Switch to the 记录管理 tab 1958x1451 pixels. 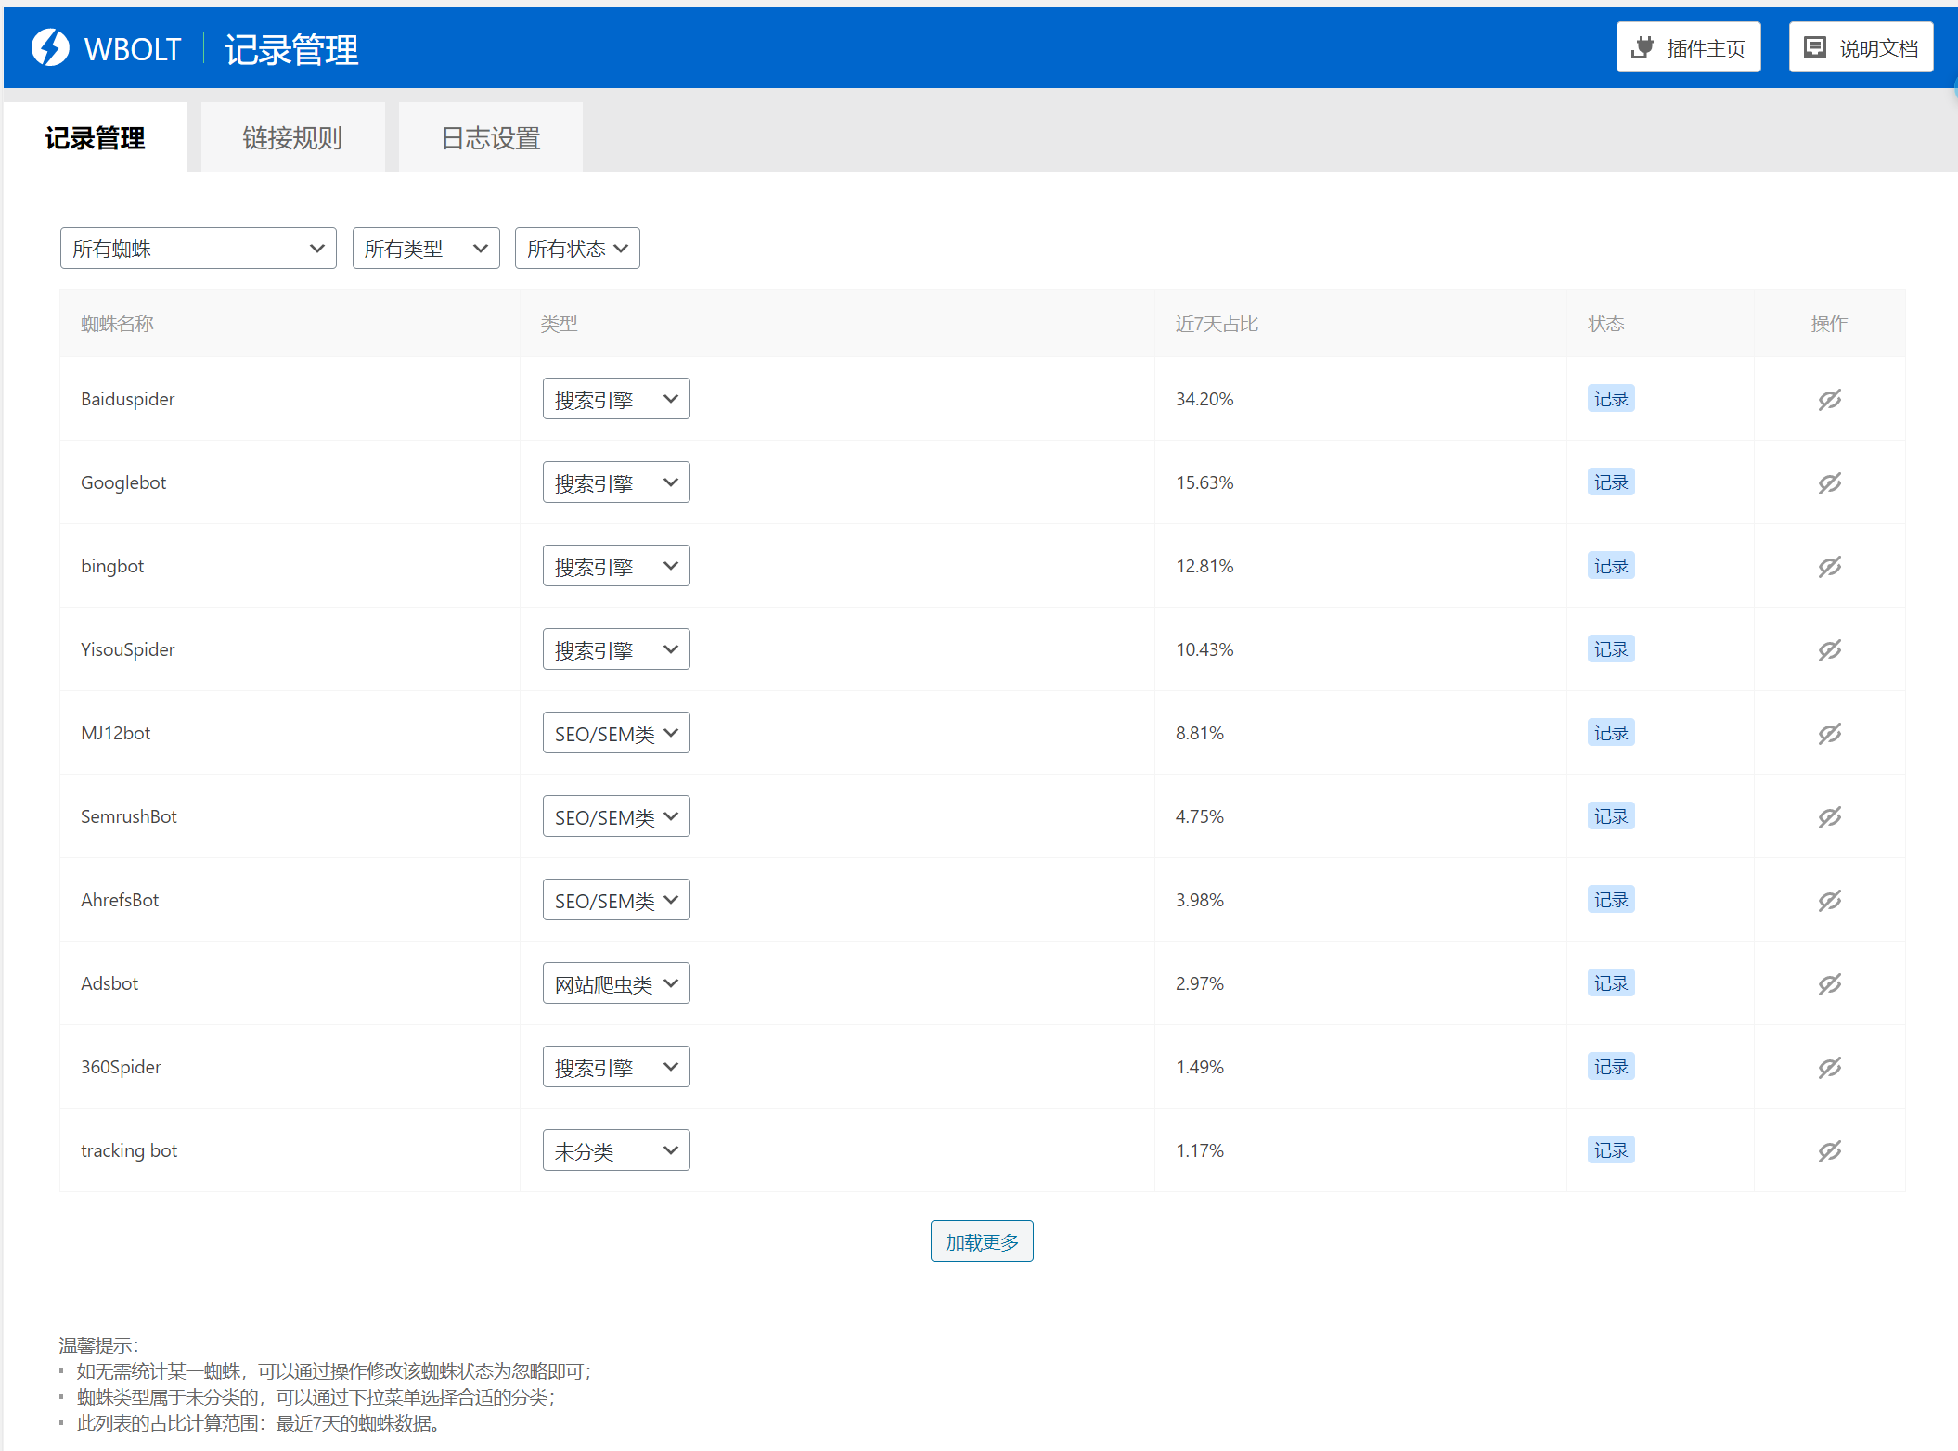tap(95, 137)
